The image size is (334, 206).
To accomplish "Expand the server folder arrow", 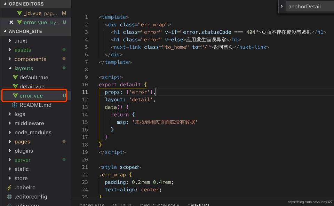I will 10,160.
